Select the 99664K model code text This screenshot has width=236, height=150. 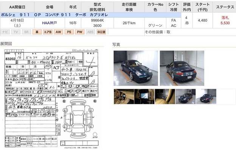[97, 20]
